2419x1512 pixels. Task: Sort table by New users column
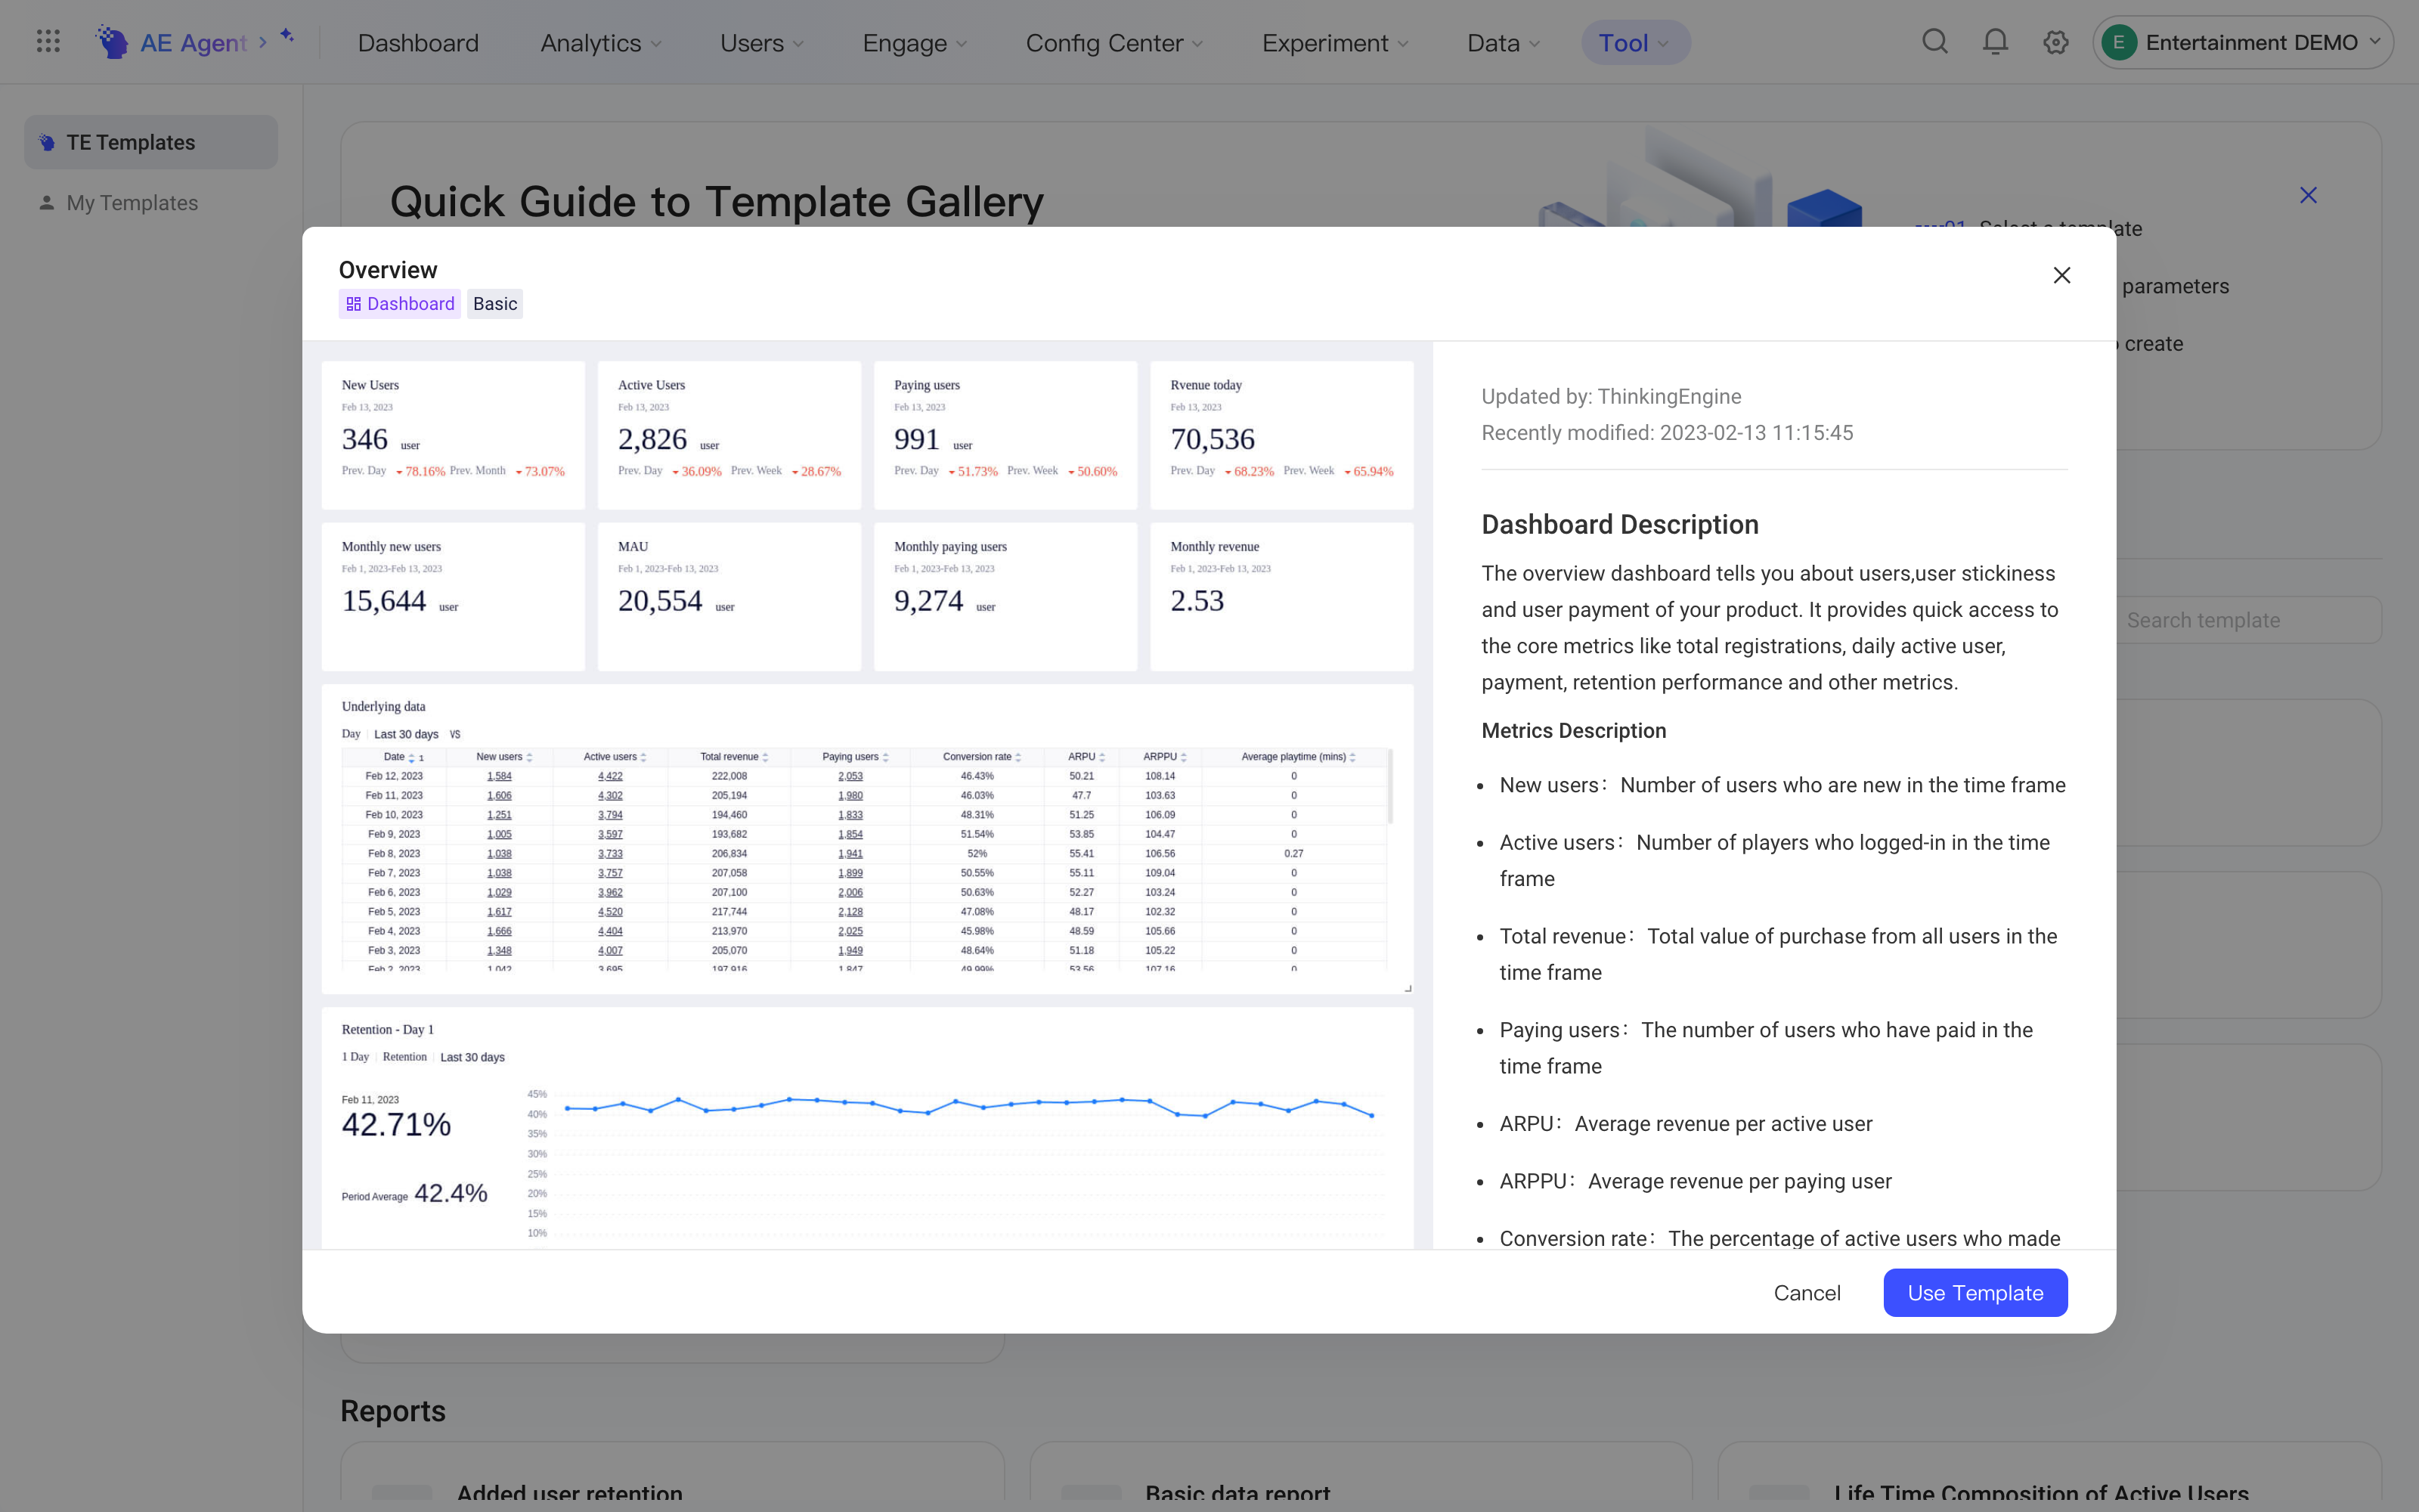click(529, 758)
